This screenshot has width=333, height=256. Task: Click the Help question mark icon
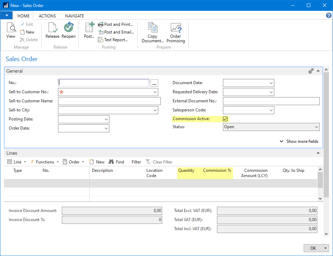point(328,16)
